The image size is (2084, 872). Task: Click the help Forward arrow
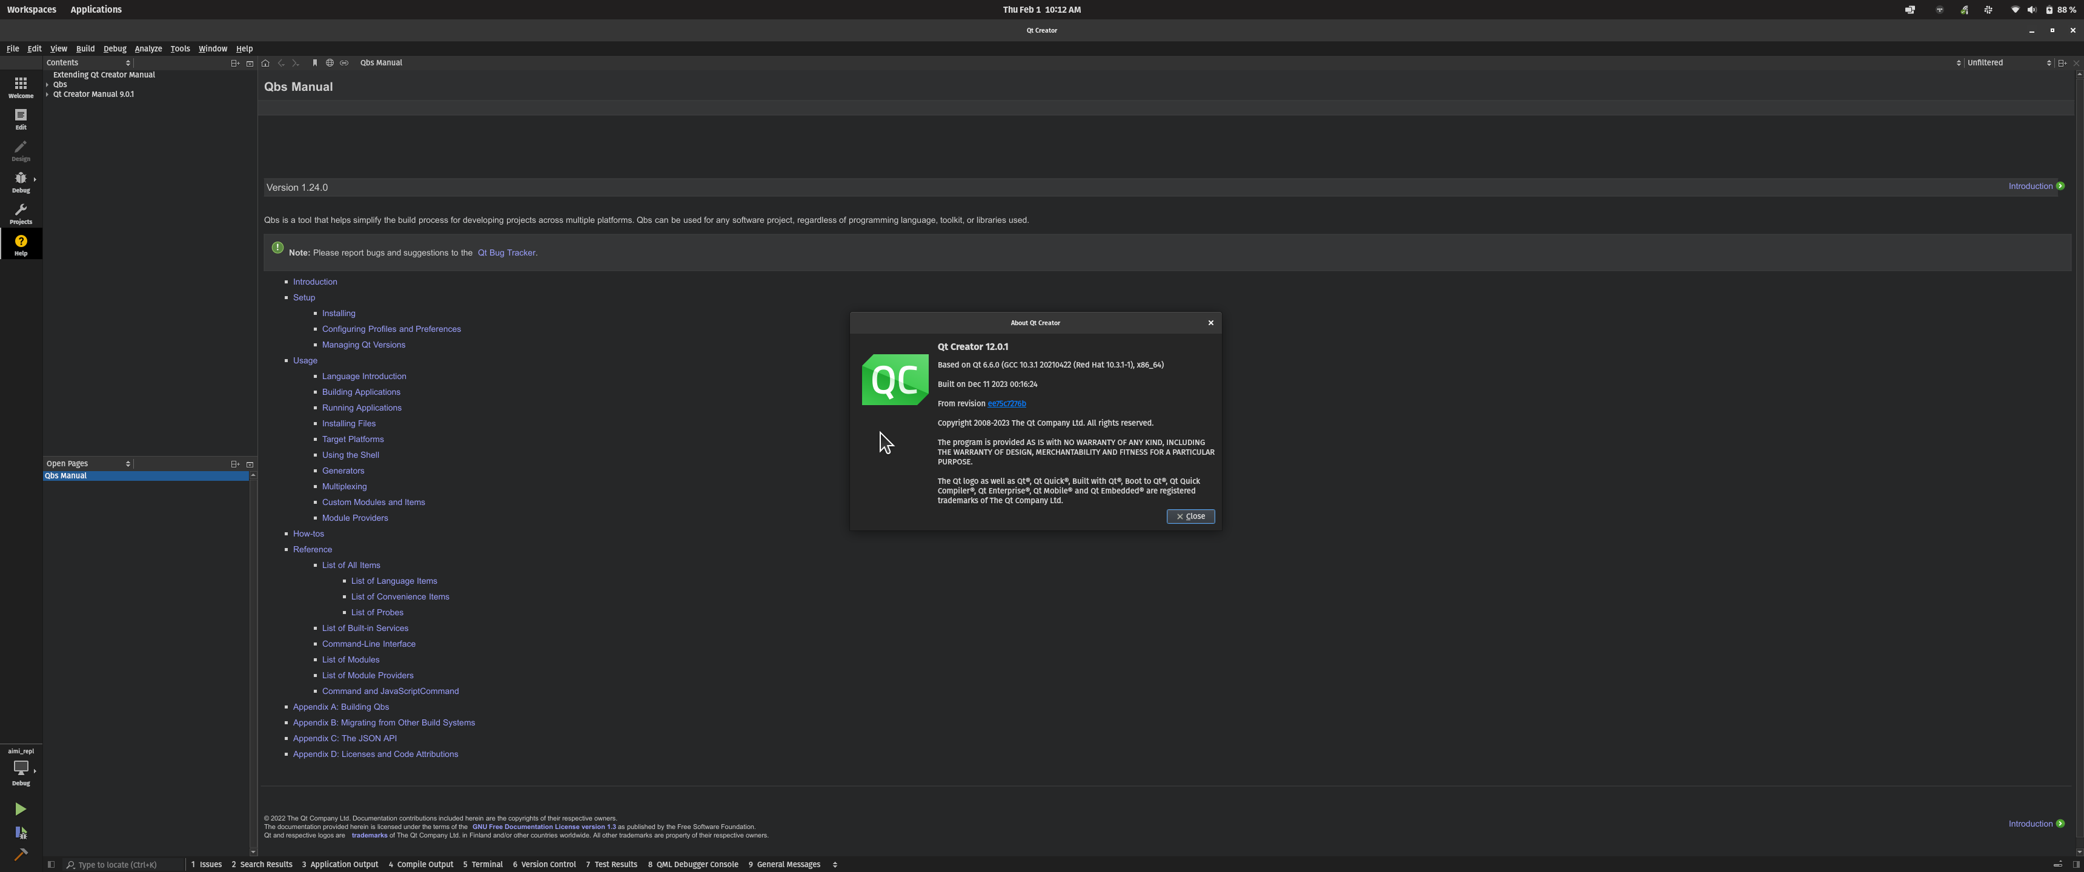295,62
